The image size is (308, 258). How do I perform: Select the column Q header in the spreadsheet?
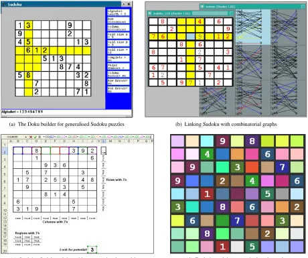146,141
